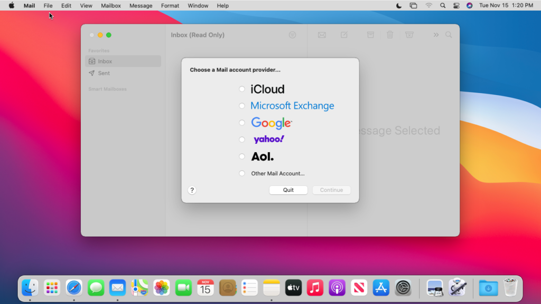541x304 pixels.
Task: Click the Junk toolbar icon
Action: 409,35
